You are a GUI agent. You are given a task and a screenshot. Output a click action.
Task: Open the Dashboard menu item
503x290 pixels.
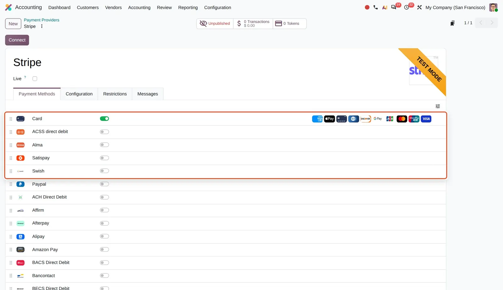59,8
